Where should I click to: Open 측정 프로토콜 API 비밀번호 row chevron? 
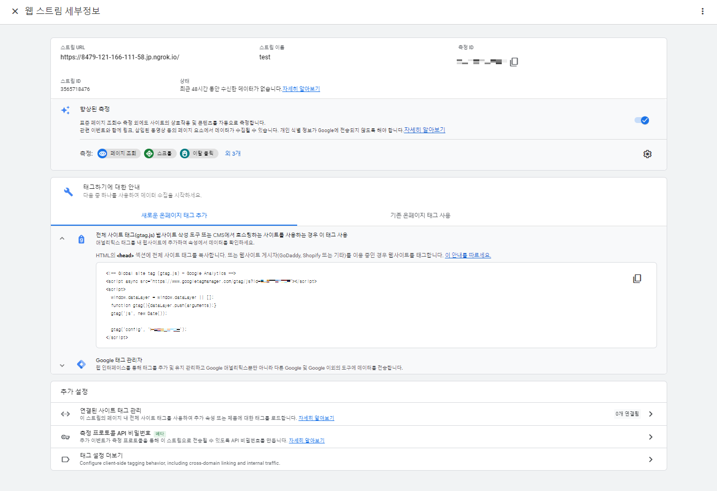point(651,437)
